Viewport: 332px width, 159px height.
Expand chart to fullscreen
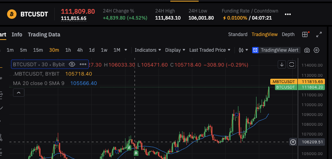point(319,34)
